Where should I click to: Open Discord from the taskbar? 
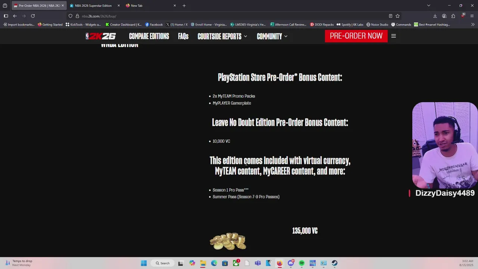tap(291, 263)
